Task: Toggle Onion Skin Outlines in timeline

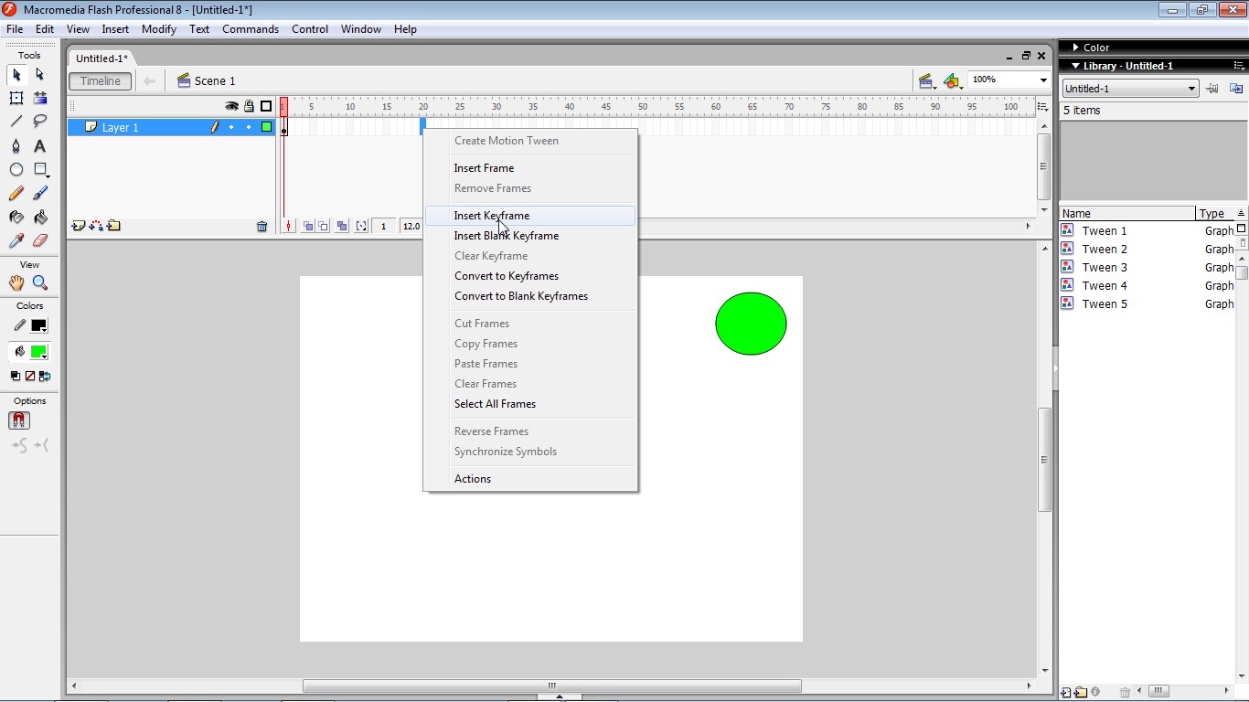Action: [x=324, y=226]
